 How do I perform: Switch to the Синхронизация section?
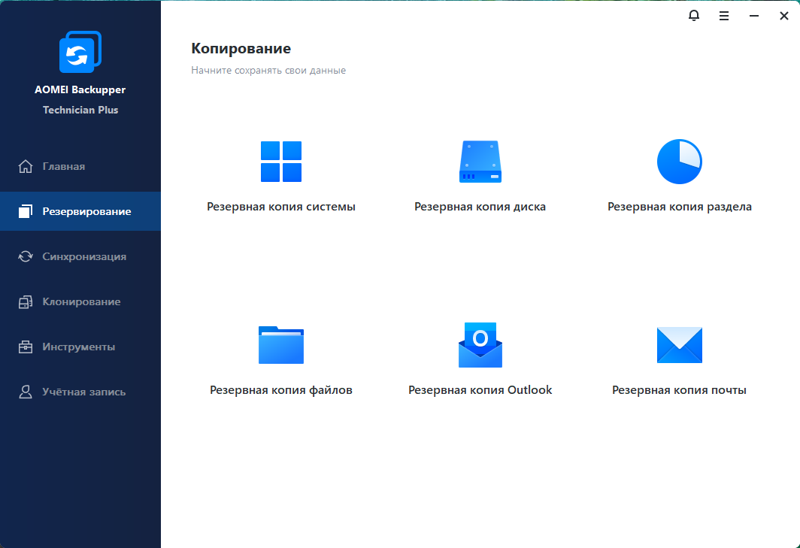83,256
